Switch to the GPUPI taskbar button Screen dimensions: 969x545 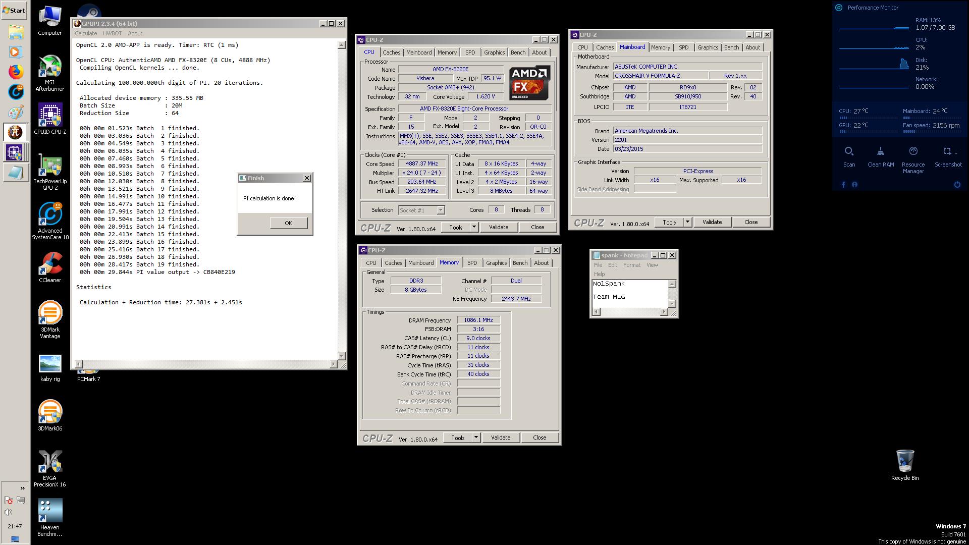click(x=16, y=132)
